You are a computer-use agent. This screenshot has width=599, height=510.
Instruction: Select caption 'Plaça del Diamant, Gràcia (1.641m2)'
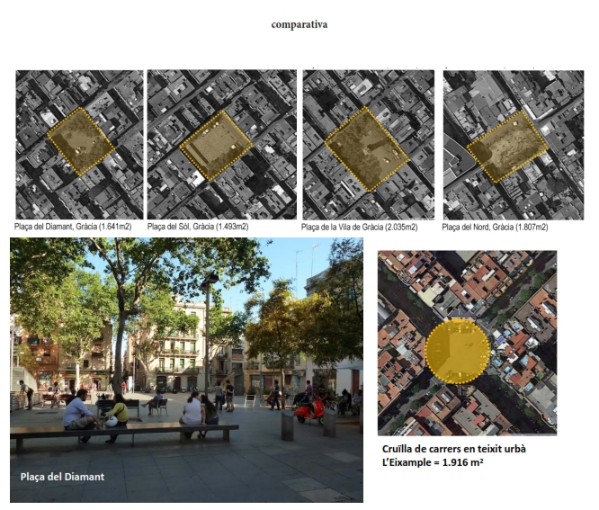click(x=73, y=227)
